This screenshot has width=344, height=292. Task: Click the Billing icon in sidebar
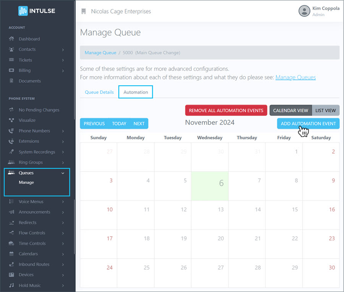(11, 70)
